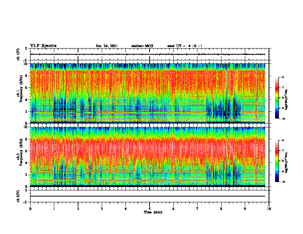Click the ch.1 voltage waveform trace

pyautogui.click(x=148, y=54)
